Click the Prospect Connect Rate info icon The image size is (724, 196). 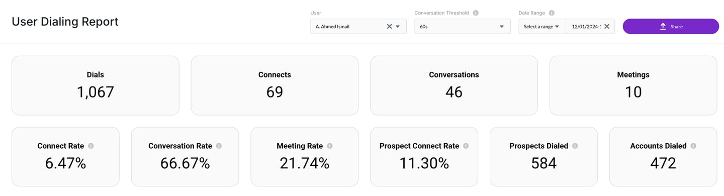tap(466, 146)
